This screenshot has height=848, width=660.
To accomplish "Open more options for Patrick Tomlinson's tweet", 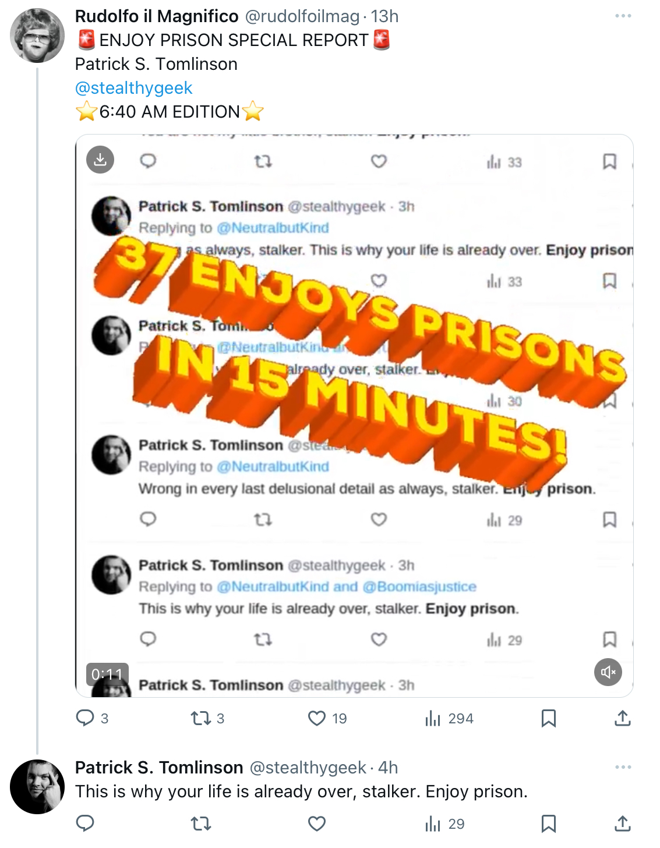I will [x=623, y=767].
